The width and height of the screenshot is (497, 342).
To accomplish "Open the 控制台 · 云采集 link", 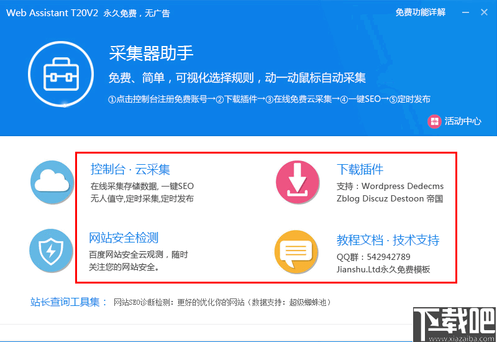I will coord(130,169).
